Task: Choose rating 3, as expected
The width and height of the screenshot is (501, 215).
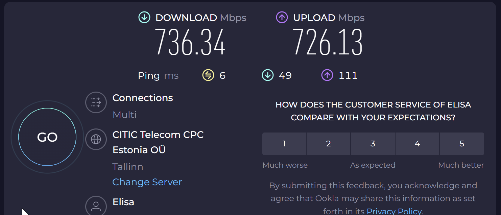Action: [373, 144]
